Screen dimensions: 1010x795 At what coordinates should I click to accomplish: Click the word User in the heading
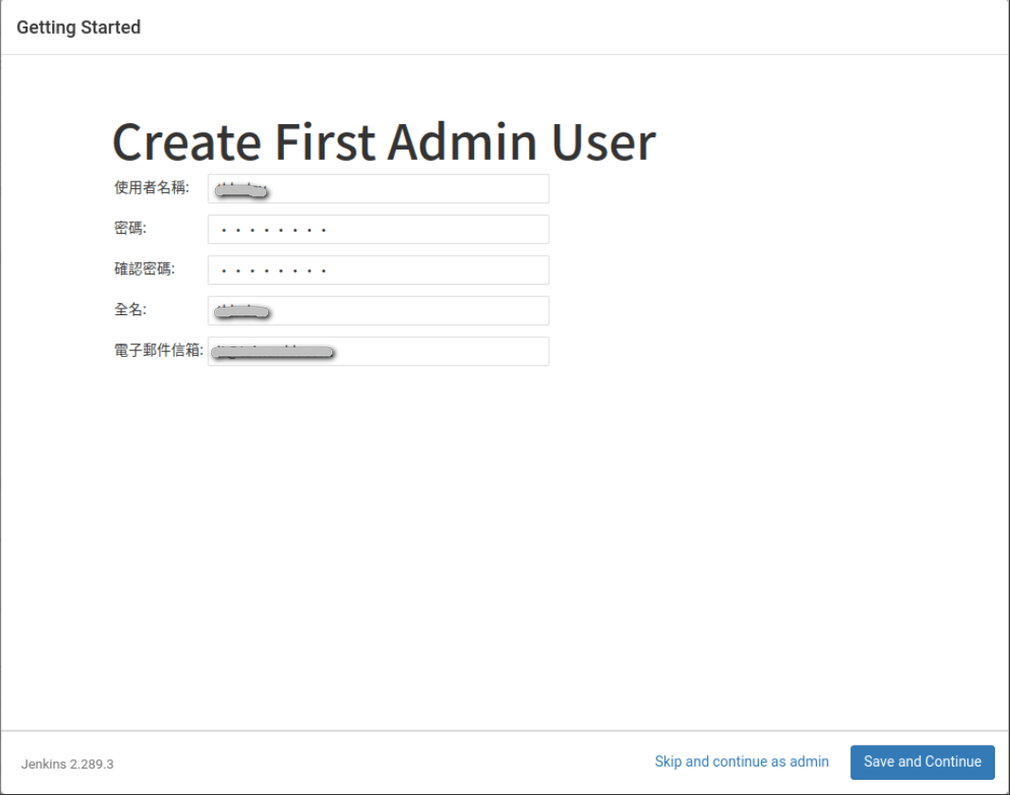[x=604, y=142]
